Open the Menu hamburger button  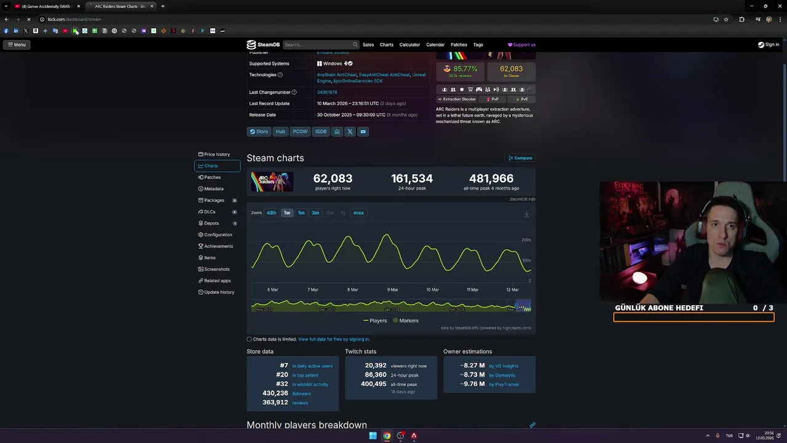17,44
